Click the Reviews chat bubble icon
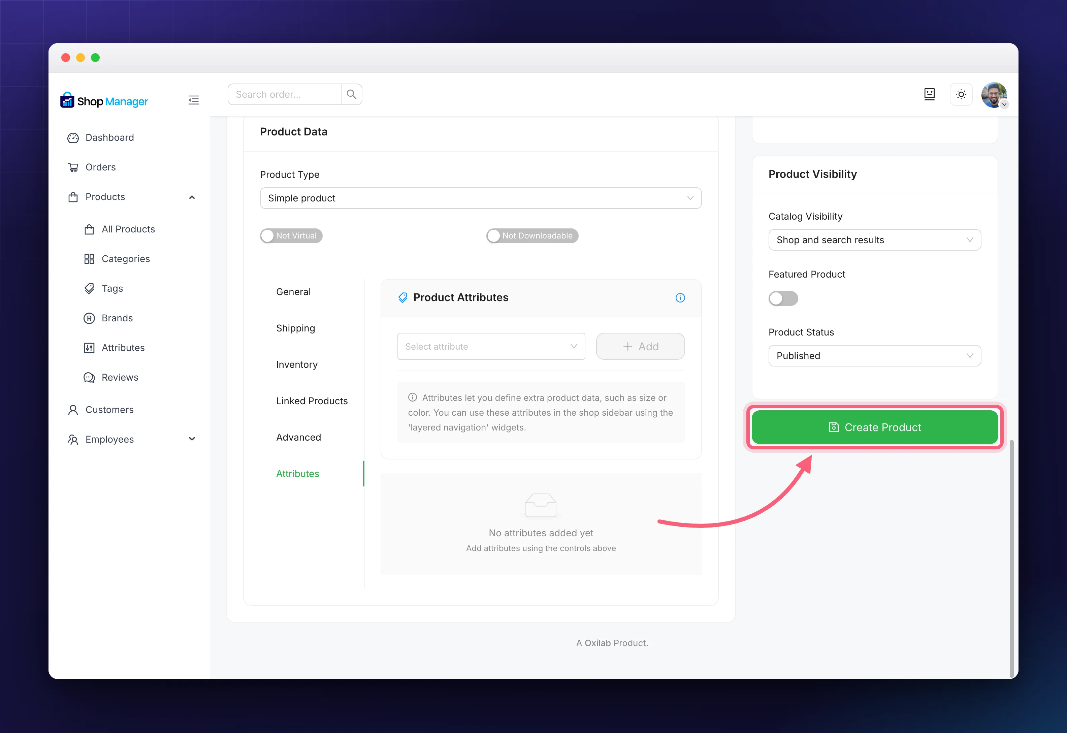Image resolution: width=1067 pixels, height=733 pixels. [89, 378]
